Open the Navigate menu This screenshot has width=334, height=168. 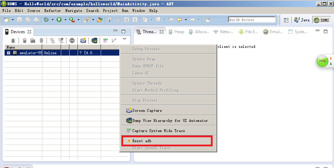(x=73, y=10)
